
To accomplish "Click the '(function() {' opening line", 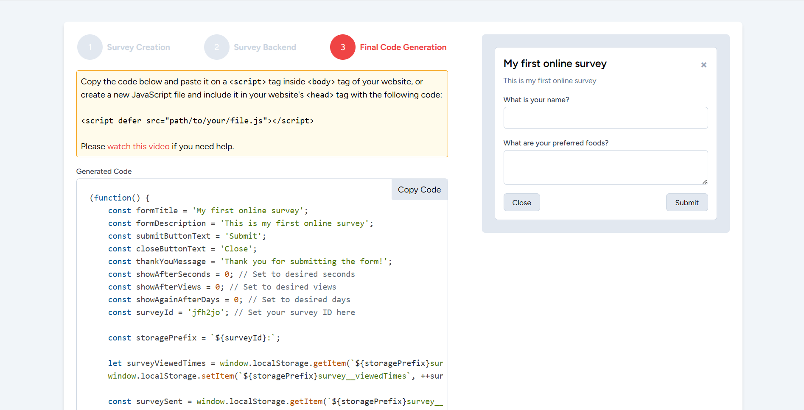I will pyautogui.click(x=120, y=198).
